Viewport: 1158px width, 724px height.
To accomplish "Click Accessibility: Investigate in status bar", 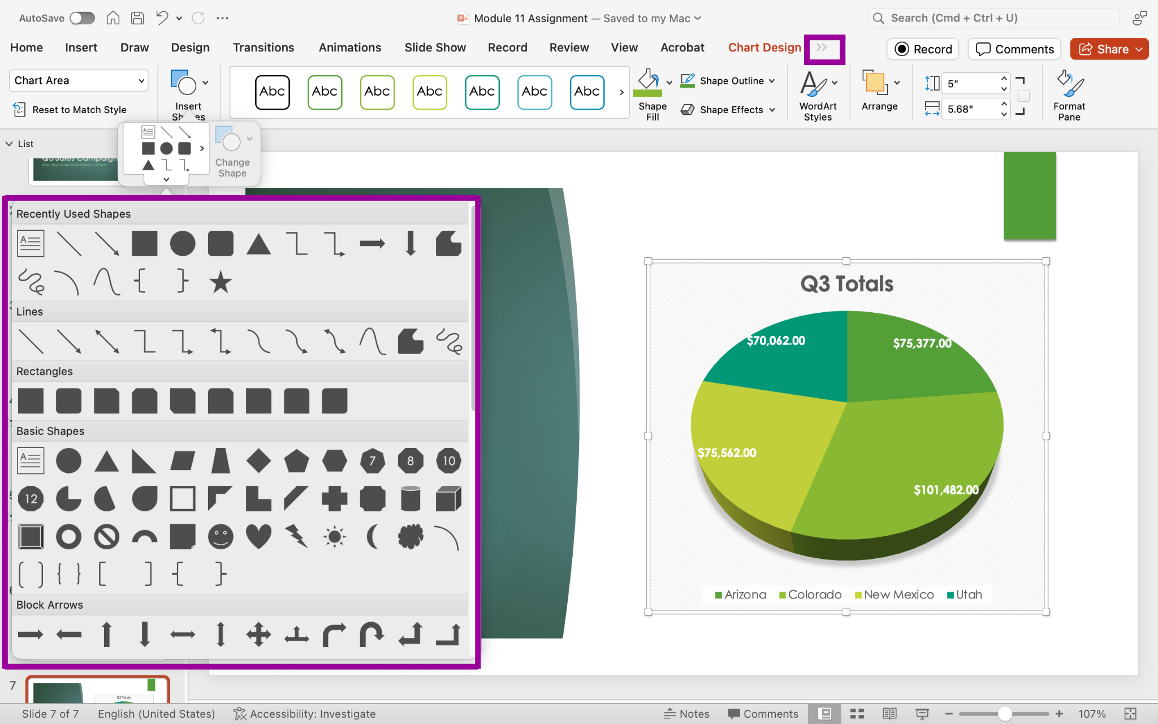I will pyautogui.click(x=305, y=714).
